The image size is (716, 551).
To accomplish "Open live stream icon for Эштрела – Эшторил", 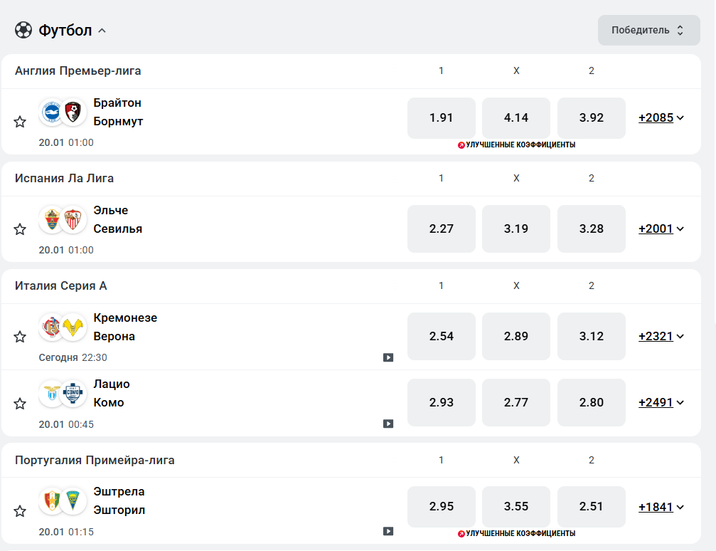I will coord(388,531).
